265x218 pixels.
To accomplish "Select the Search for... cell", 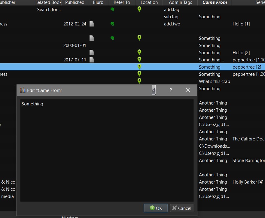I will coord(49,10).
